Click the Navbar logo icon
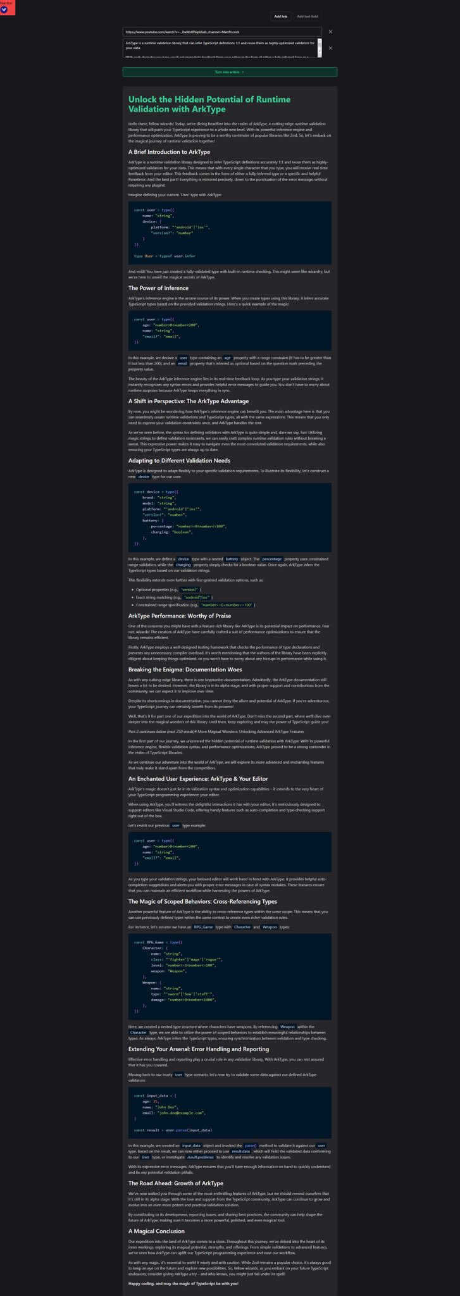This screenshot has width=460, height=1296. tap(5, 11)
